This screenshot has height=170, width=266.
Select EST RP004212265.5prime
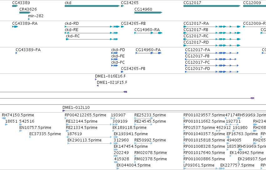click(x=65, y=118)
